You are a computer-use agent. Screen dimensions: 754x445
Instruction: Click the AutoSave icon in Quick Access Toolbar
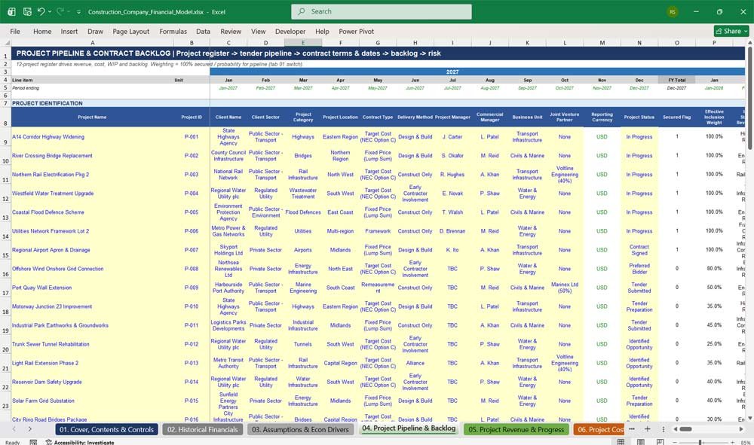pos(27,11)
